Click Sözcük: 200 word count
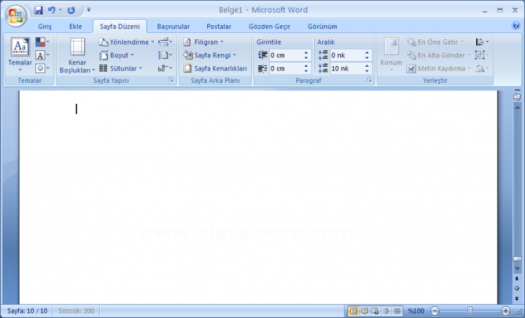Screen dimensions: 525x318 coord(76,311)
